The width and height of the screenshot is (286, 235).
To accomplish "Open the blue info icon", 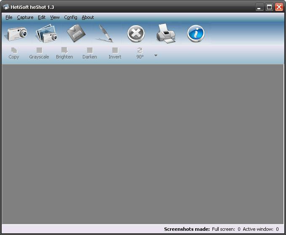I will pyautogui.click(x=196, y=33).
